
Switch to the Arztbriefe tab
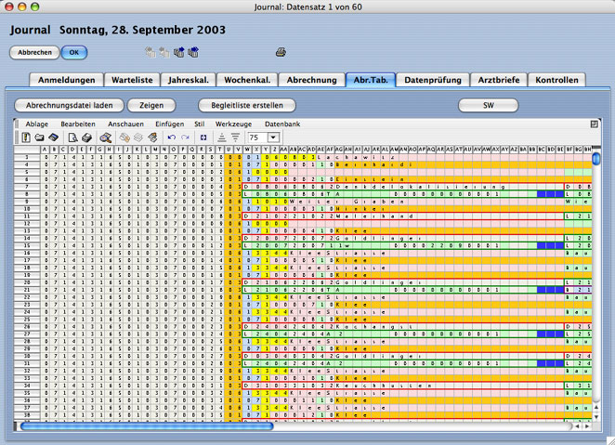click(499, 80)
